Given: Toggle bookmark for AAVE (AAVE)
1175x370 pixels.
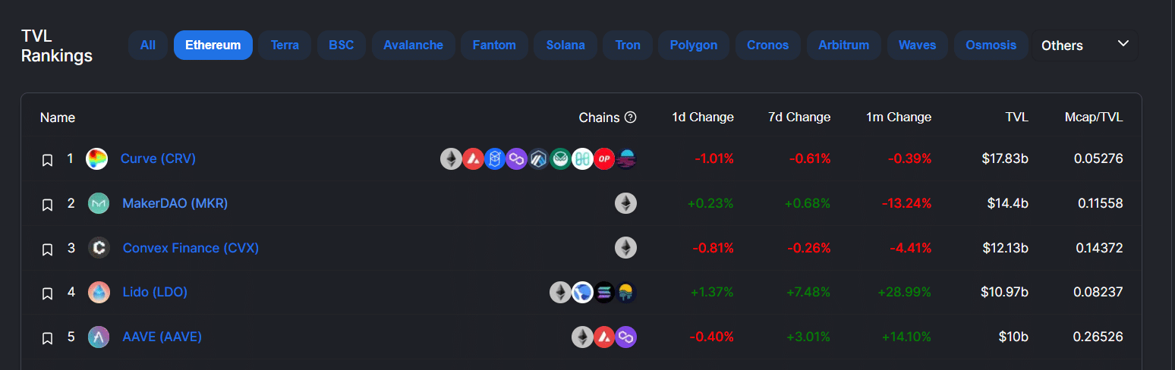Looking at the screenshot, I should click(x=47, y=337).
